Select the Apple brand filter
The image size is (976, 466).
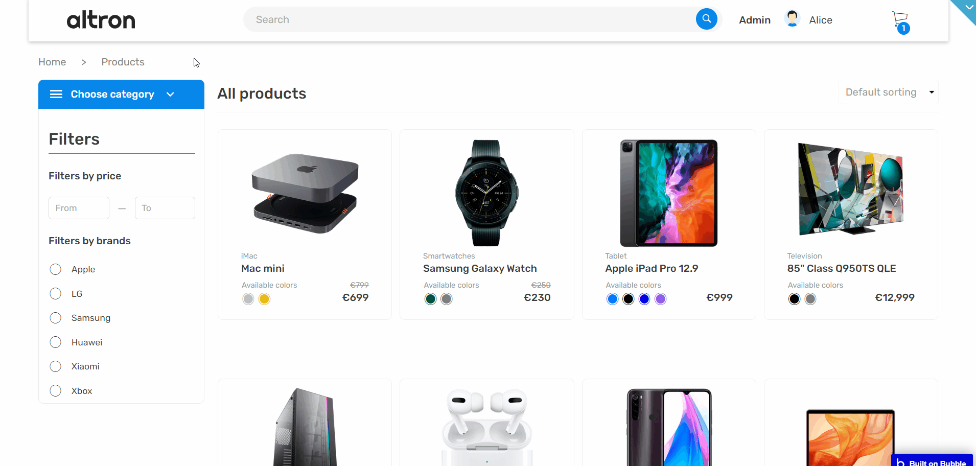[x=56, y=269]
